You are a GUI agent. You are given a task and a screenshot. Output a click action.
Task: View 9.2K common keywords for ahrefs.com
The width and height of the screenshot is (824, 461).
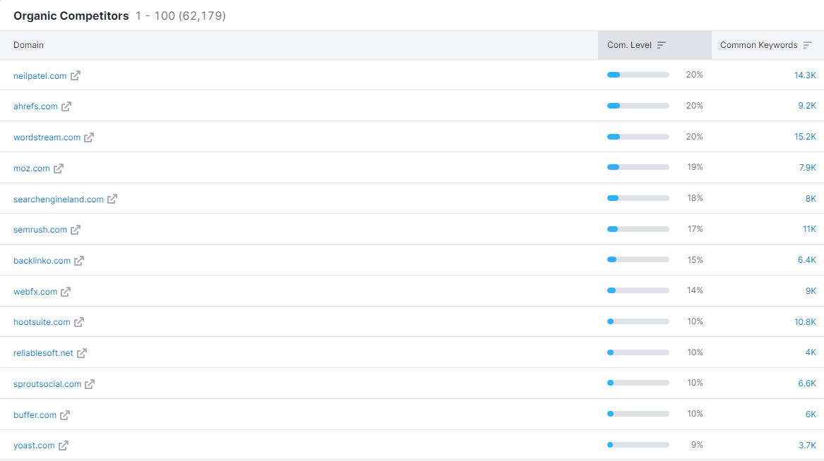808,105
